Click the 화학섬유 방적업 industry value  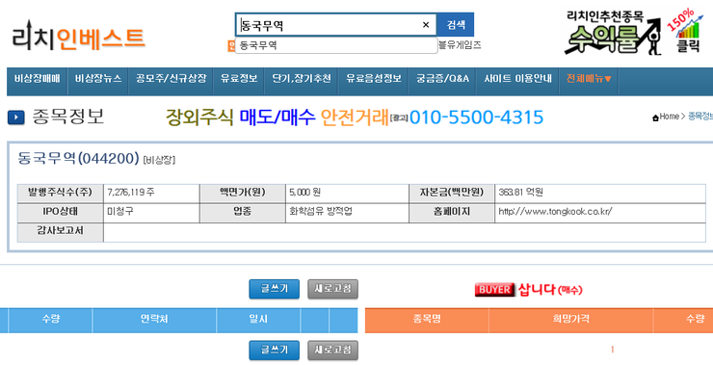(321, 211)
